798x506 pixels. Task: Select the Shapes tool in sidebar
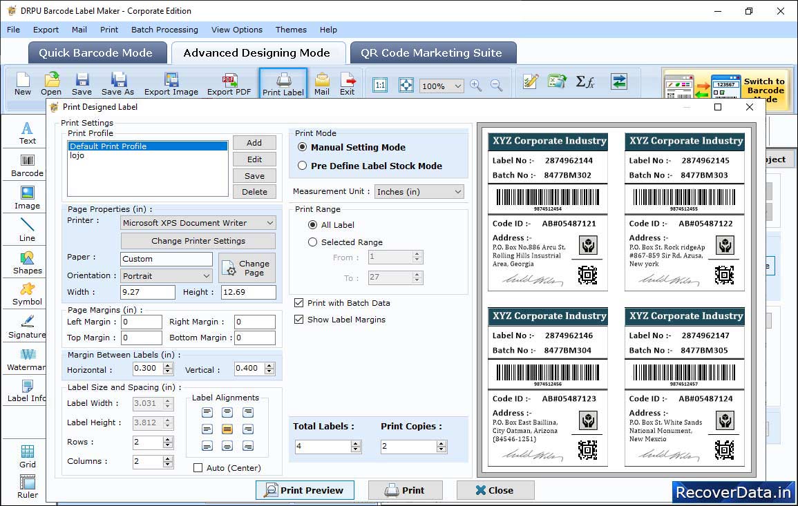28,263
